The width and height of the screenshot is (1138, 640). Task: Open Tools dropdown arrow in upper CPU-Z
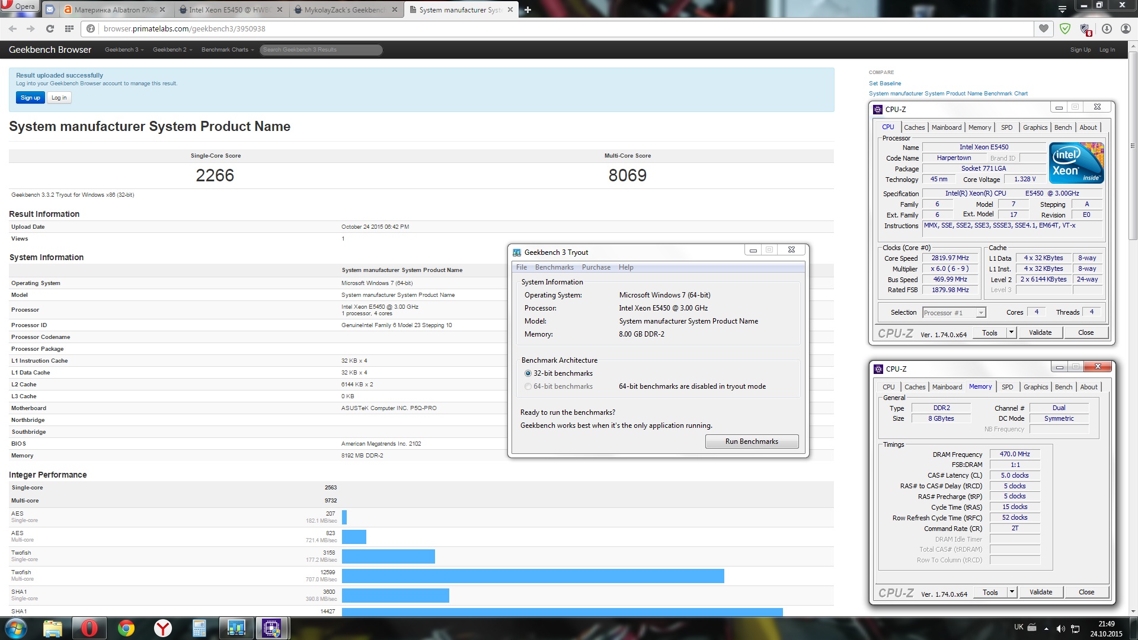(x=1011, y=332)
